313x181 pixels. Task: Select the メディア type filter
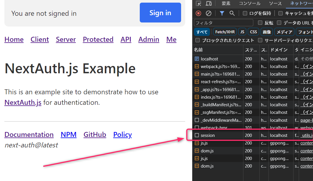pyautogui.click(x=284, y=32)
